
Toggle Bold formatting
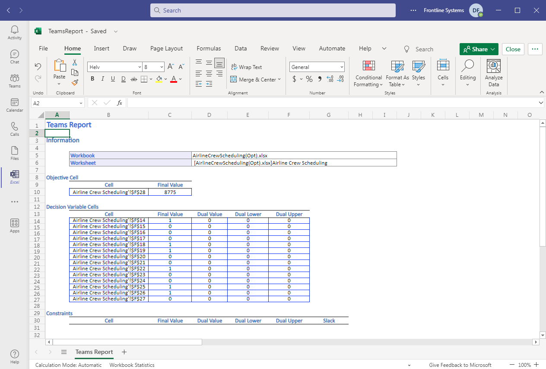click(x=92, y=79)
